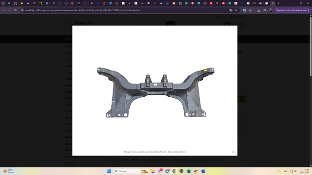Open Google Chrome taskbar icon
Image resolution: width=312 pixels, height=175 pixels.
tap(174, 171)
